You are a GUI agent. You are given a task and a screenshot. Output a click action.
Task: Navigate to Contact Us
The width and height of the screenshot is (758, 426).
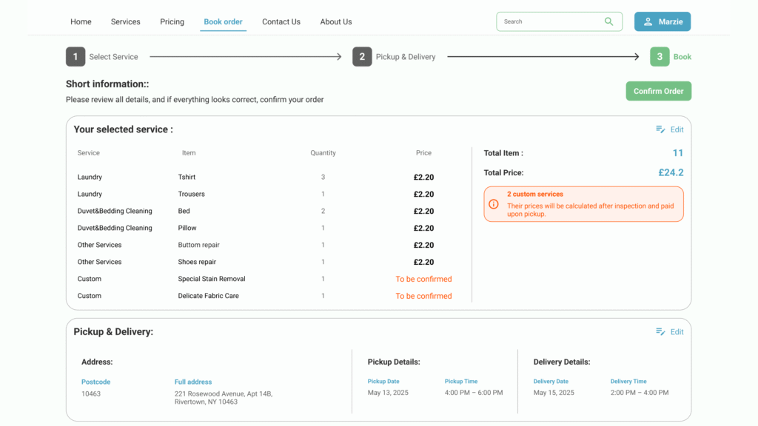pos(281,21)
